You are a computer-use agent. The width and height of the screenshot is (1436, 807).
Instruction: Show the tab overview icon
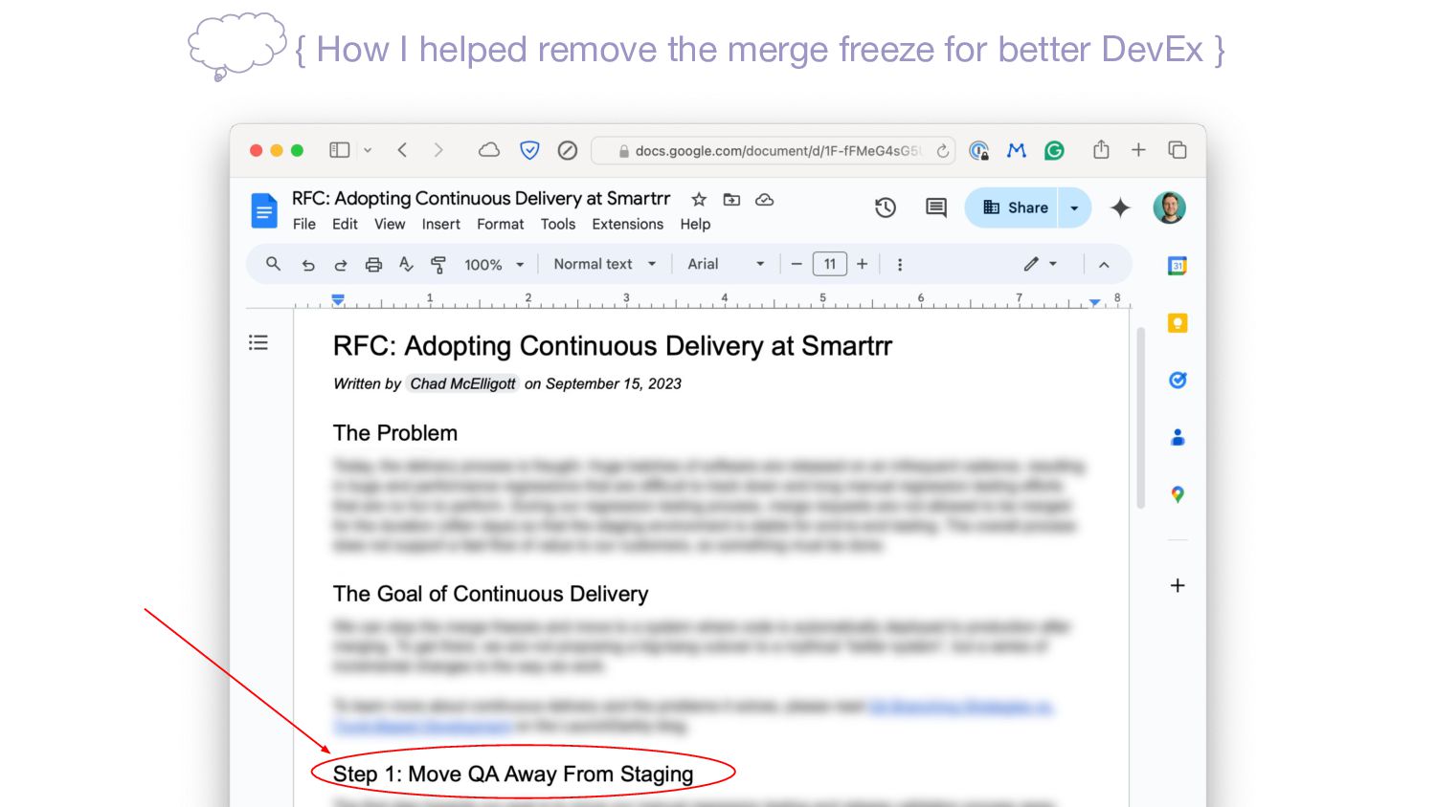[1178, 150]
